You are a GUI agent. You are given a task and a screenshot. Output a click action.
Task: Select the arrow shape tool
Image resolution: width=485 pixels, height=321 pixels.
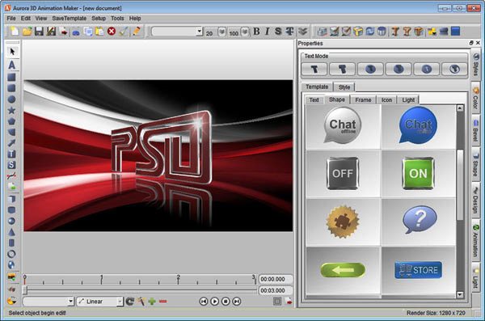pyautogui.click(x=11, y=142)
